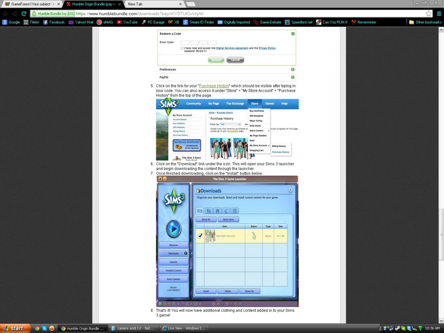Open the Steam ID Finder bookmark
The width and height of the screenshot is (444, 333).
[199, 22]
